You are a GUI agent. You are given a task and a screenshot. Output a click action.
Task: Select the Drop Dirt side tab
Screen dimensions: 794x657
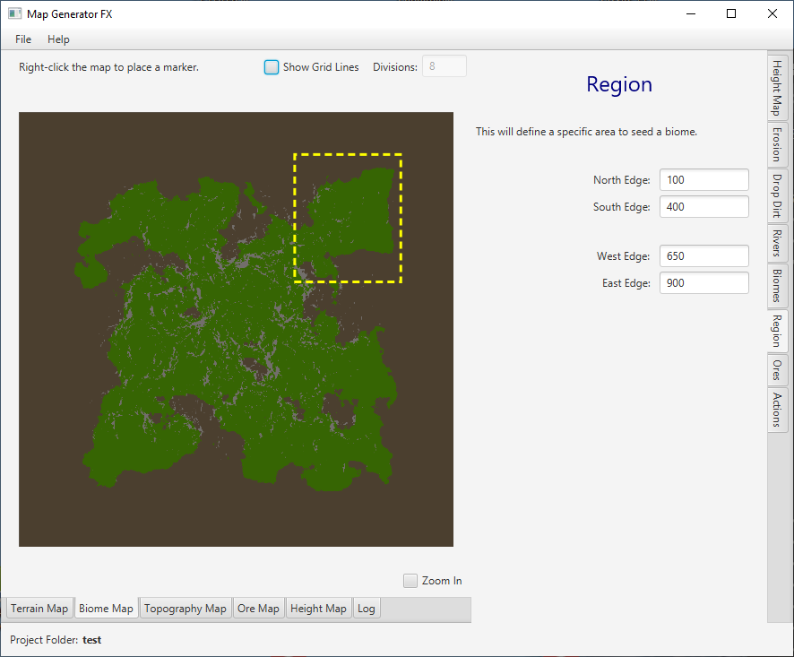point(777,196)
